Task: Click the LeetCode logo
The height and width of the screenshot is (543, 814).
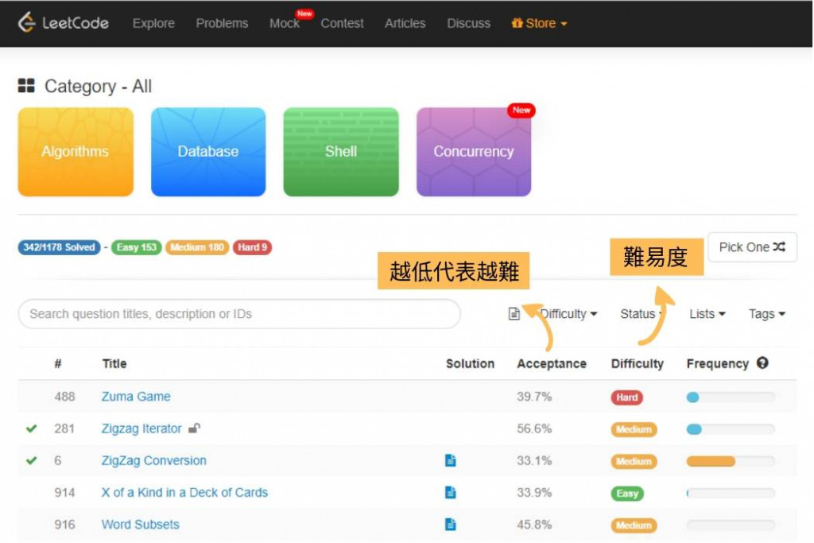Action: click(x=64, y=23)
